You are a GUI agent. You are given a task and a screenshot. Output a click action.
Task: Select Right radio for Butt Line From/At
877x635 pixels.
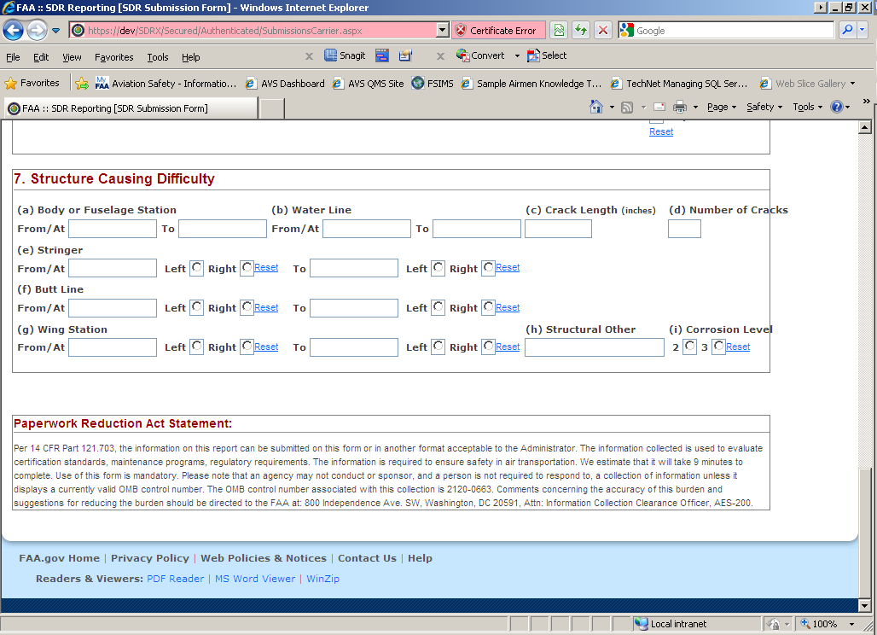247,307
